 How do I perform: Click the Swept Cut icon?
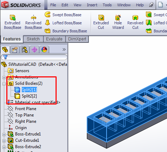click(x=149, y=15)
